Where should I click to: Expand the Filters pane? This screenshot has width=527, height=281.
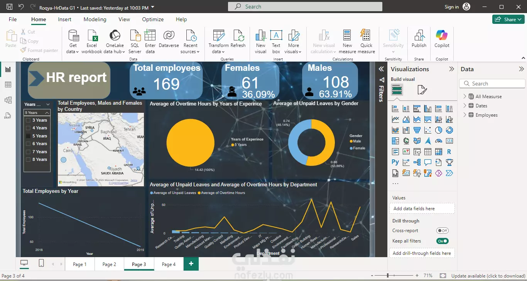[x=381, y=69]
